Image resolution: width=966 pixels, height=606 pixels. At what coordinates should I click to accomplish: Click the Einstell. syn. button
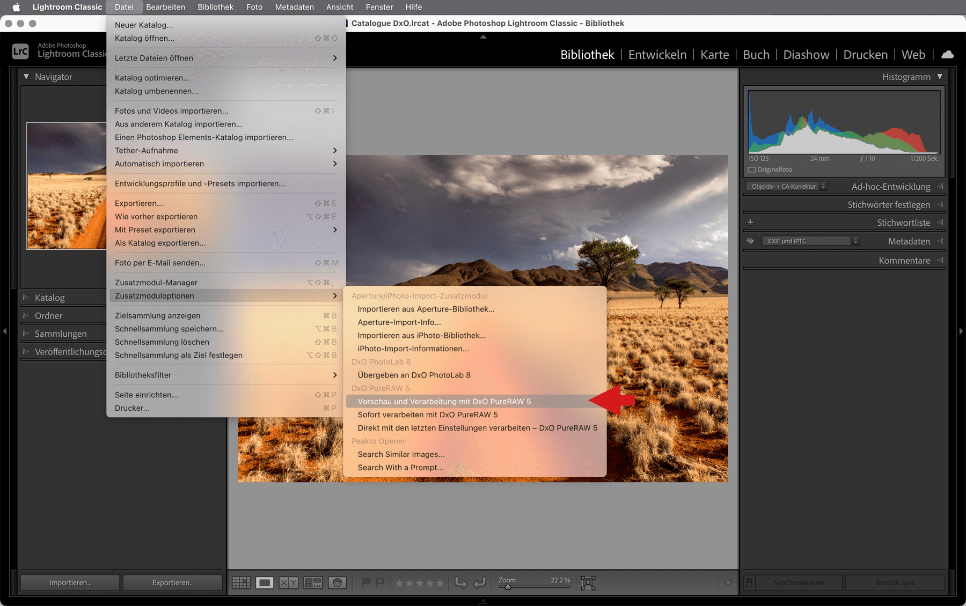pyautogui.click(x=895, y=582)
